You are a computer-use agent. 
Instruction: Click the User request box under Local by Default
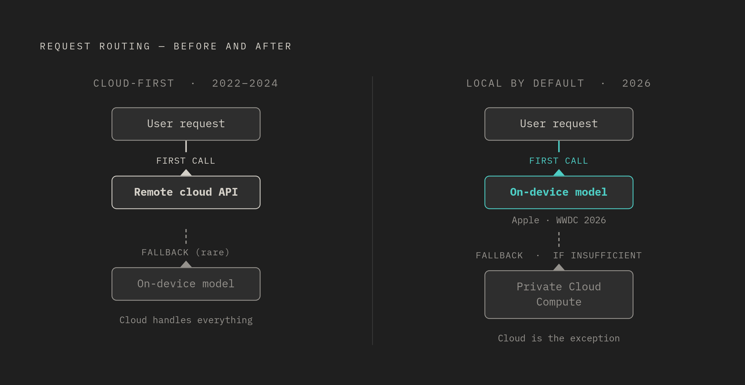point(559,124)
